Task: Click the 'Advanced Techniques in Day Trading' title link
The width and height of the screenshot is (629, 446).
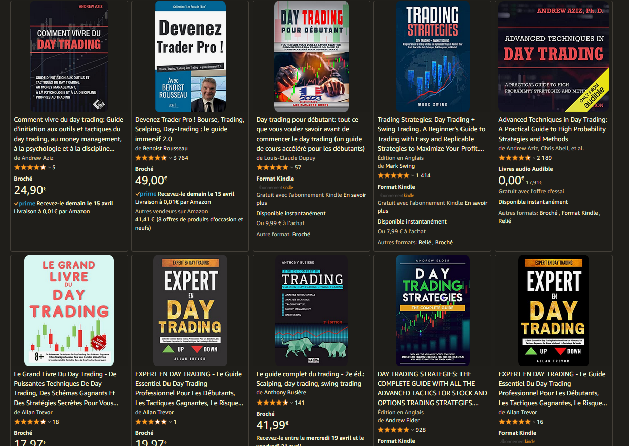Action: pyautogui.click(x=553, y=129)
